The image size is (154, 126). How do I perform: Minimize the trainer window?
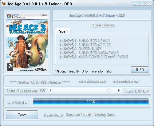[135, 3]
